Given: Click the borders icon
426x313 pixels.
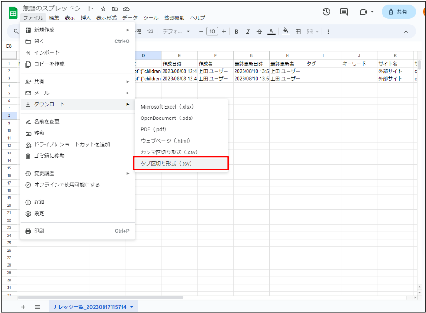Looking at the screenshot, I should click(298, 32).
